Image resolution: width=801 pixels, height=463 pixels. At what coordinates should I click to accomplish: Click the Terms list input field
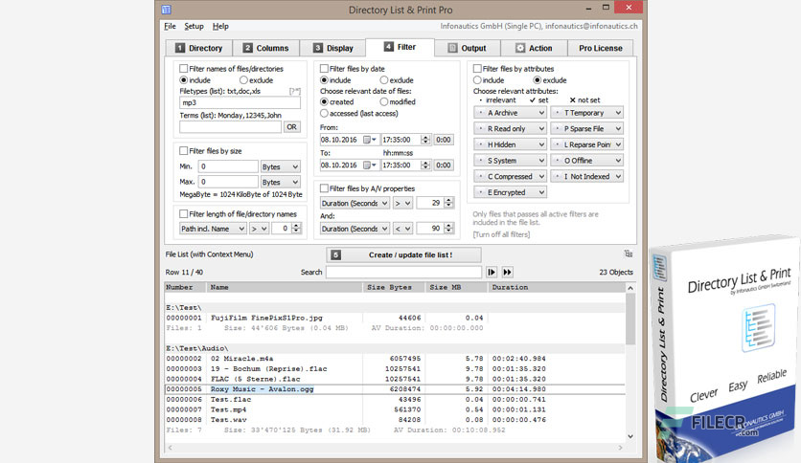pyautogui.click(x=230, y=127)
